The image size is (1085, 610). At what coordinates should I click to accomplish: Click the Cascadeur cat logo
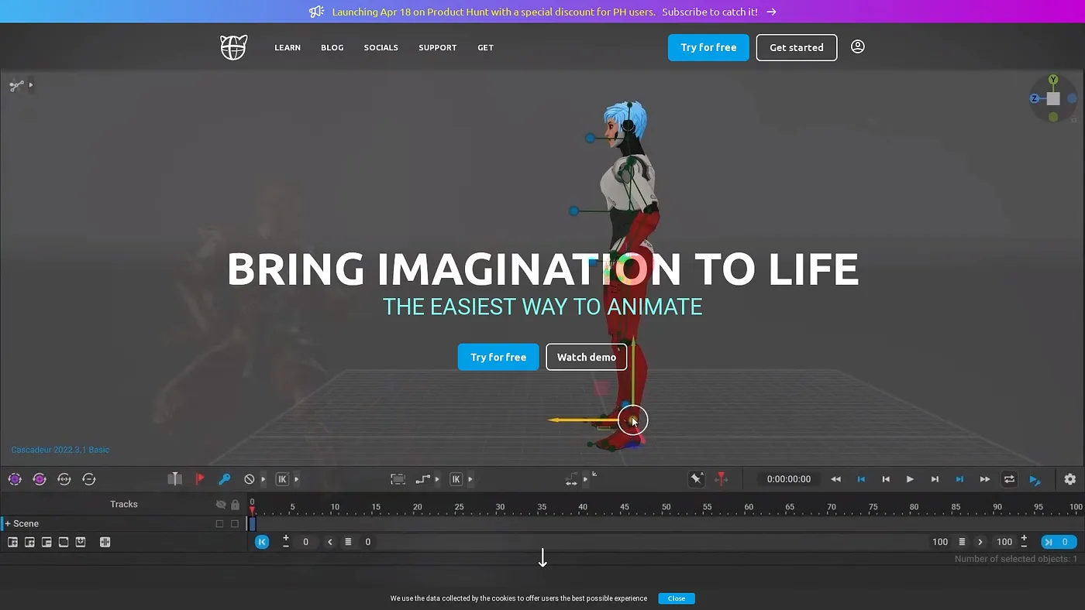click(x=233, y=47)
